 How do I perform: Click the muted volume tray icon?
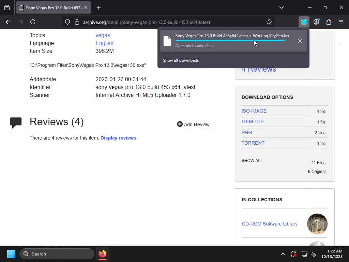[313, 254]
